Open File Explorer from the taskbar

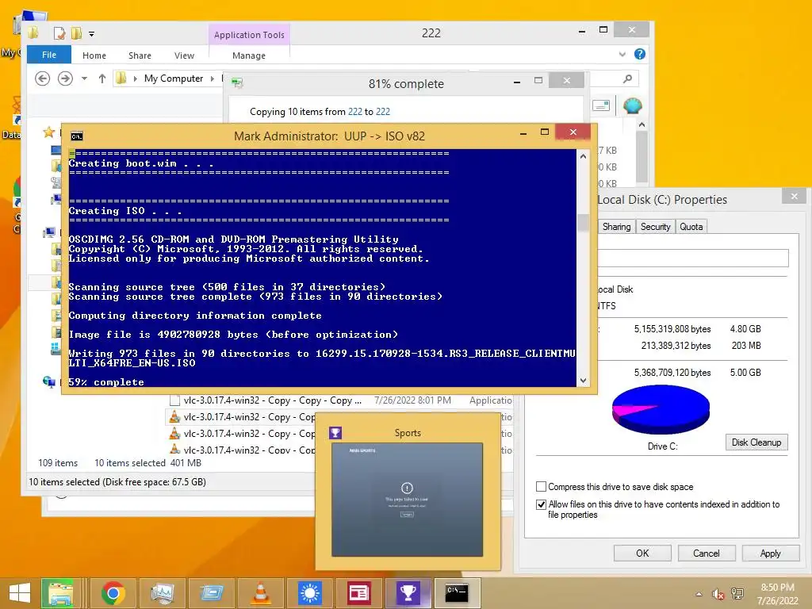point(60,593)
